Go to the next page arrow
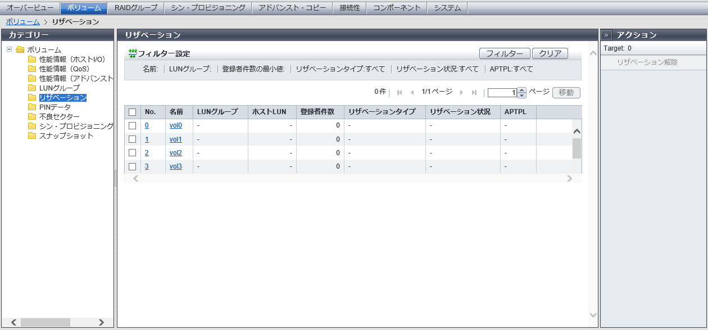This screenshot has height=330, width=708. (x=461, y=93)
